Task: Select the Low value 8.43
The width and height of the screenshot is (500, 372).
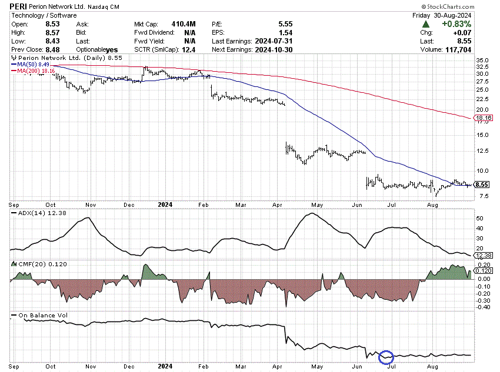Action: point(52,41)
